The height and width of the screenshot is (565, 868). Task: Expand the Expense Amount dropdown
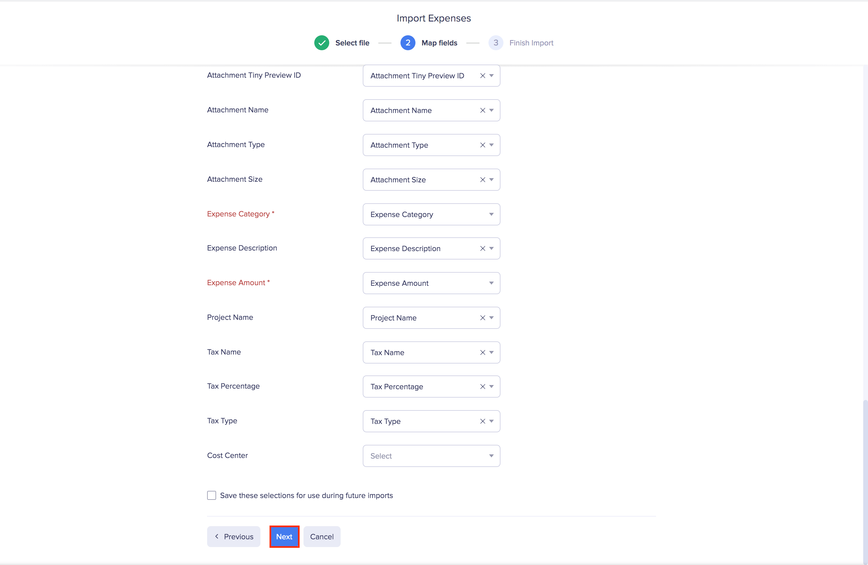[431, 283]
